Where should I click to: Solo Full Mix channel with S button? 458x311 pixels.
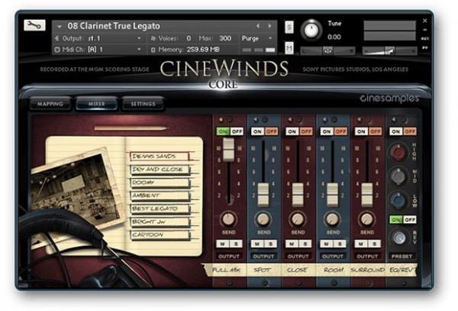click(235, 244)
